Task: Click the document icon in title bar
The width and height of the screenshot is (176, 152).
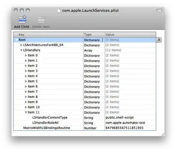Action: 59,10
